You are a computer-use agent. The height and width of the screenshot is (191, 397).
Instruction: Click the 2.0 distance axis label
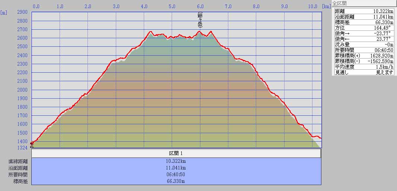(x=88, y=6)
